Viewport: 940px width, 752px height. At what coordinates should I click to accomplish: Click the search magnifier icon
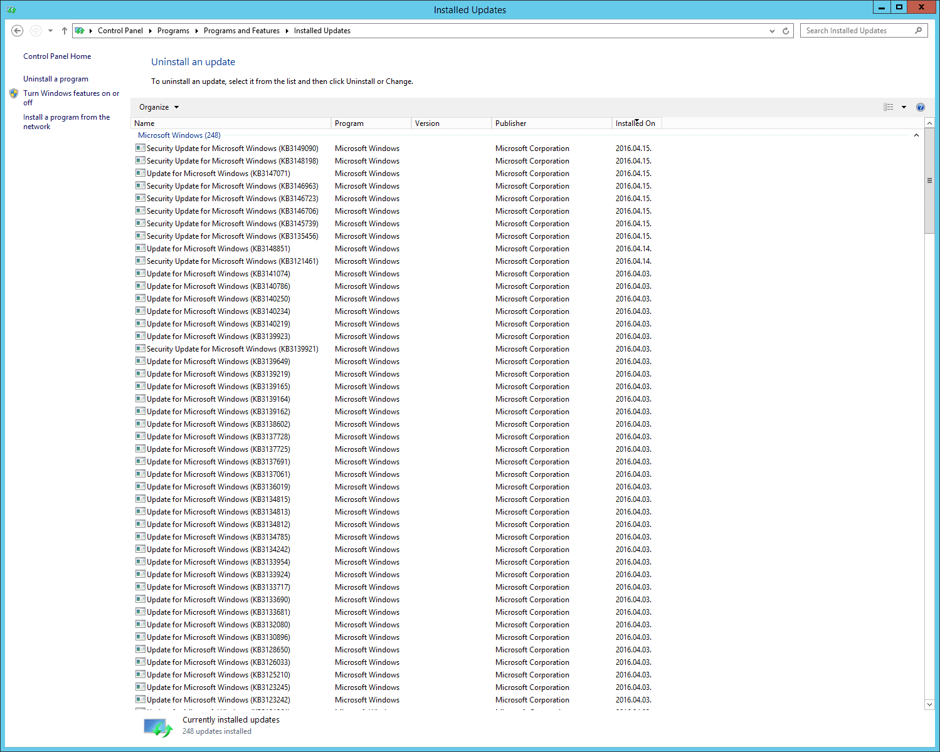(x=919, y=30)
